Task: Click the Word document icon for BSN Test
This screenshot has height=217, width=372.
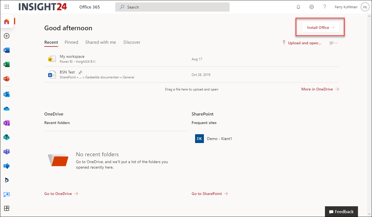Action: tap(52, 75)
